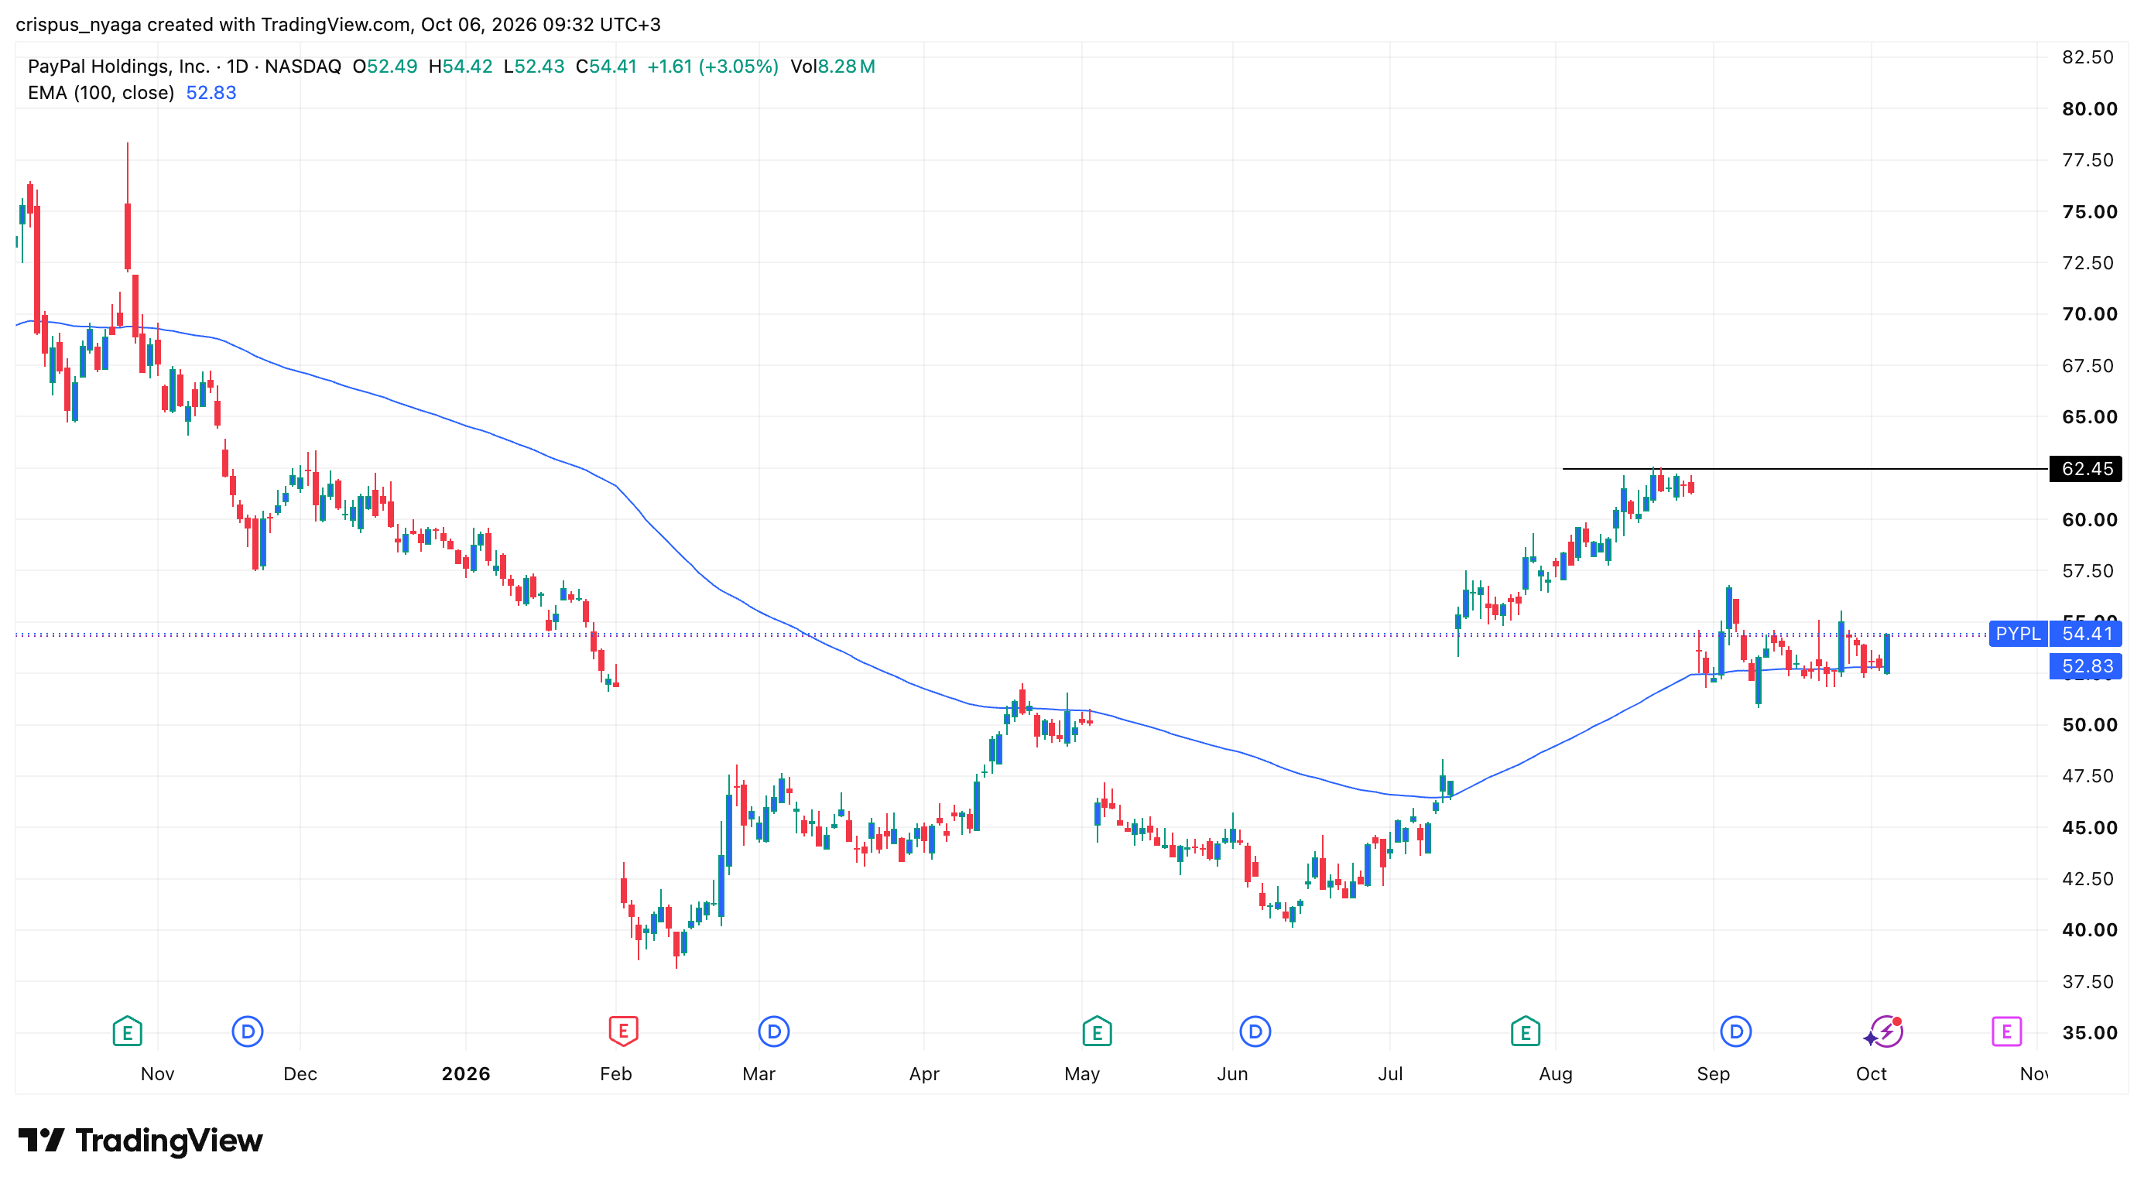Click the pink upcoming earnings marker
Image resolution: width=2144 pixels, height=1187 pixels.
[x=2005, y=1031]
